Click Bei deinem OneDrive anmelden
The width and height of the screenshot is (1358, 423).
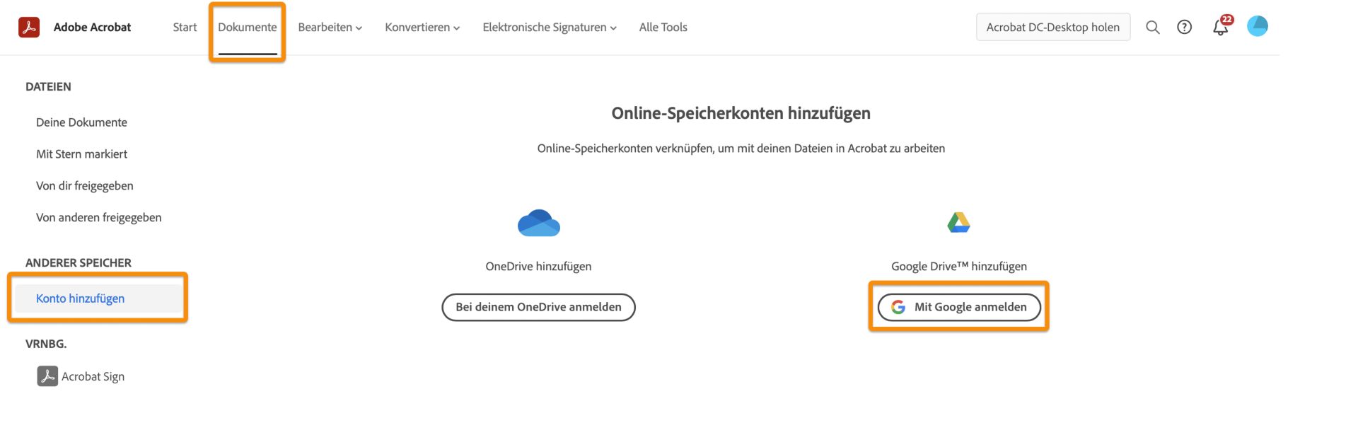[x=538, y=307]
